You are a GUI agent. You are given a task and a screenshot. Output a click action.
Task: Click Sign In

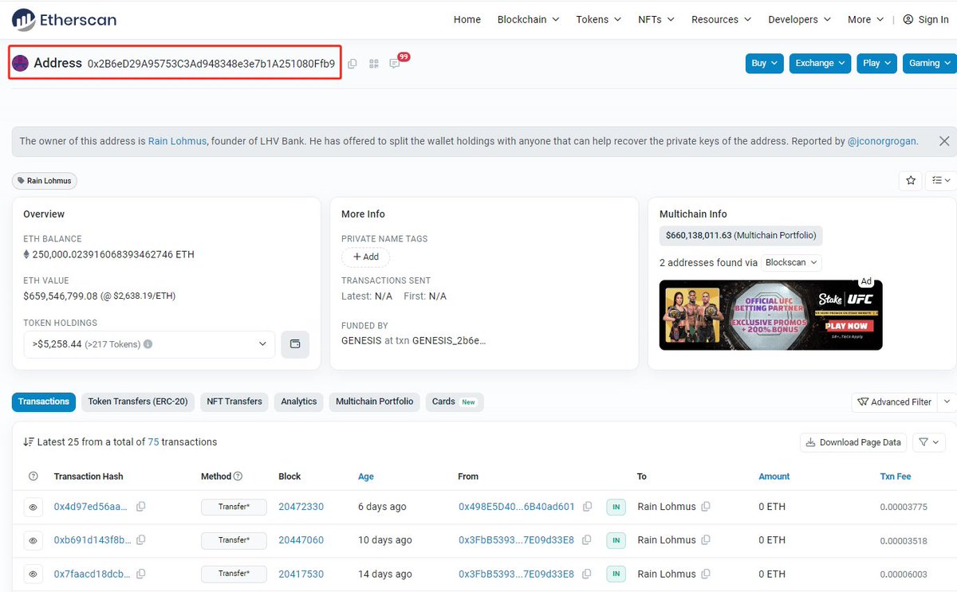pos(926,19)
